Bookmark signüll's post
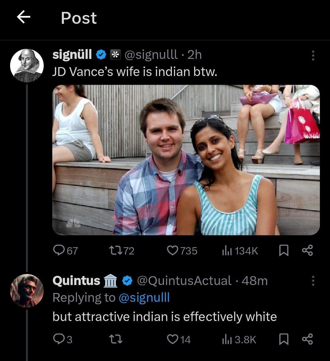The width and height of the screenshot is (330, 361). click(284, 251)
